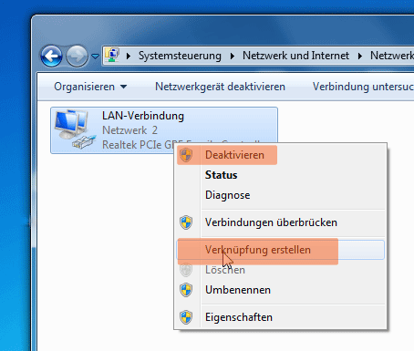Select the LAN-Verbindung adapter icon

(75, 129)
